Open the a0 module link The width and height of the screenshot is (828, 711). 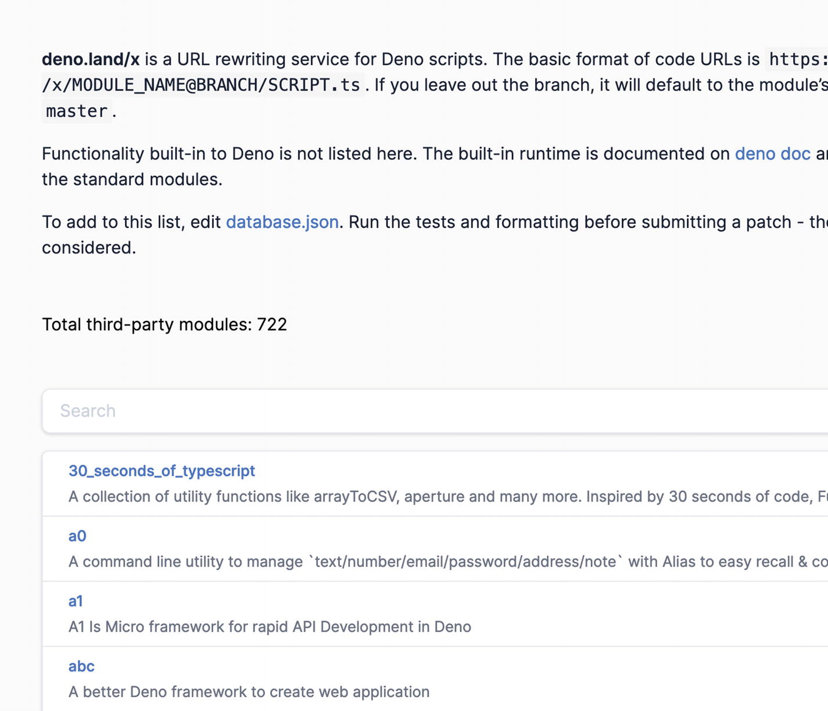77,536
